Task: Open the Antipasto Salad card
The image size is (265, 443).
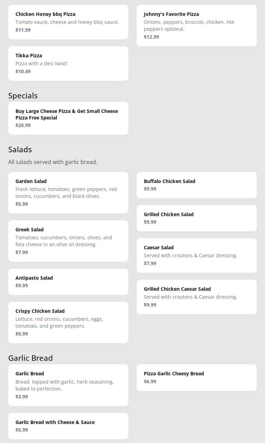Action: (68, 282)
